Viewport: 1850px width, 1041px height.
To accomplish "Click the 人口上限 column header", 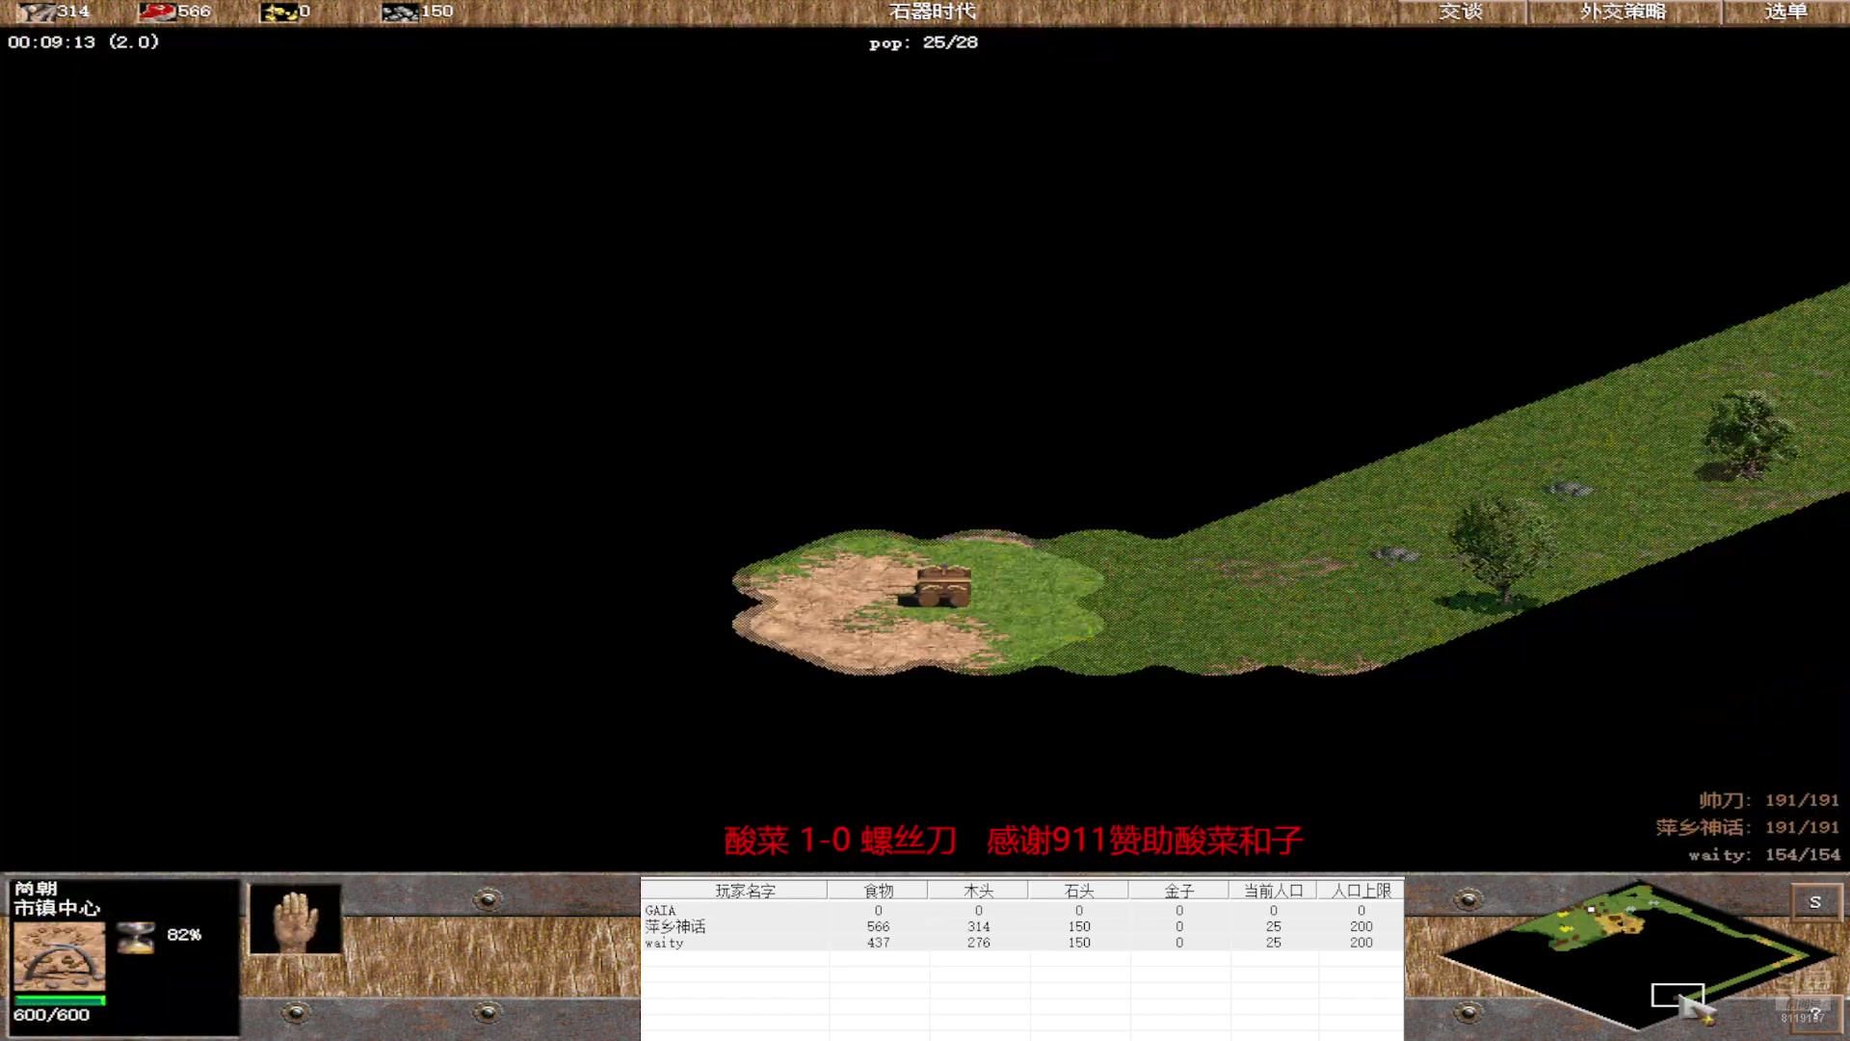I will click(x=1361, y=891).
